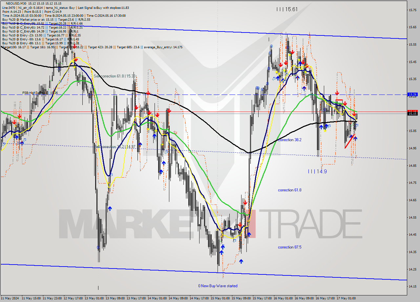Click 'Sell correction 61.8 | 15.33' label
The width and height of the screenshot is (420, 302).
[115, 76]
